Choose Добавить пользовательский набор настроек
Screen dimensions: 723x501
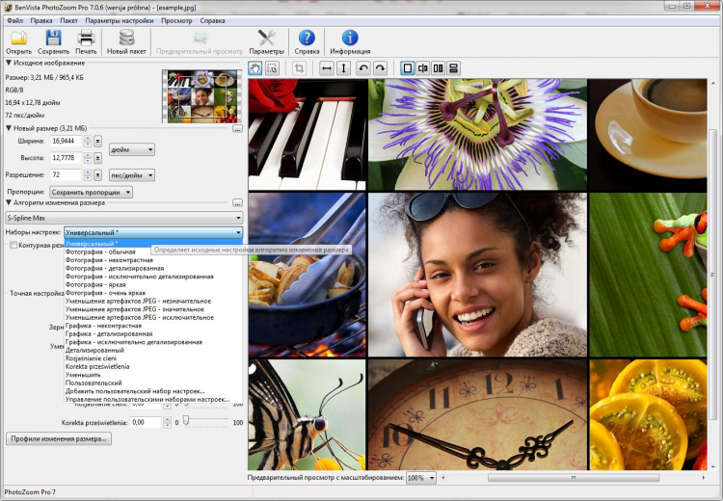(x=153, y=391)
